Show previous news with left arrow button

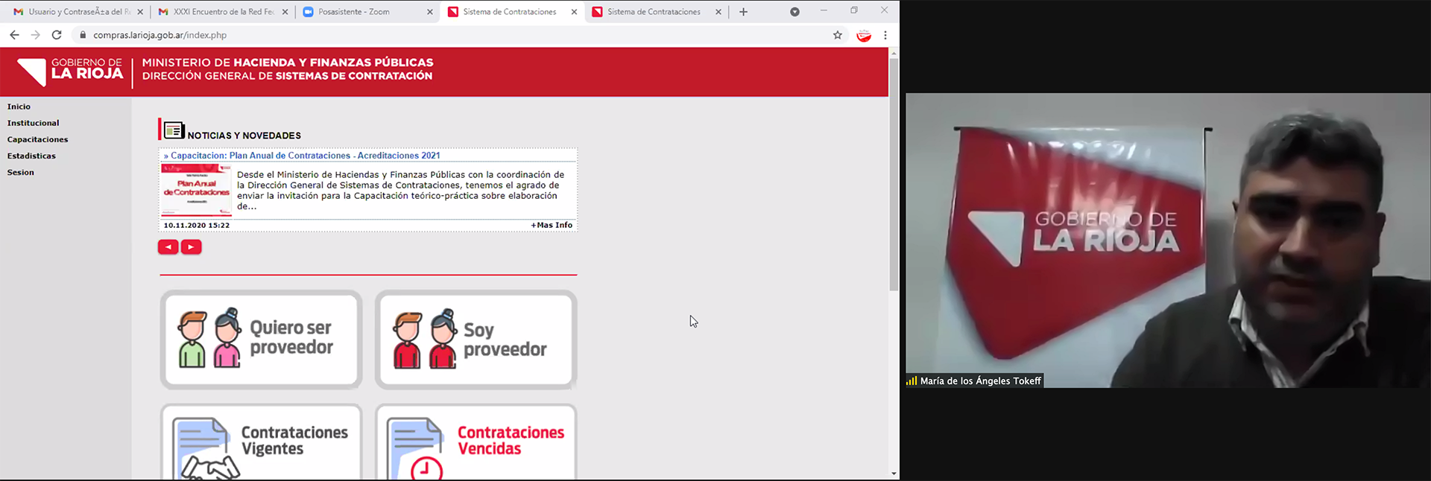coord(168,247)
